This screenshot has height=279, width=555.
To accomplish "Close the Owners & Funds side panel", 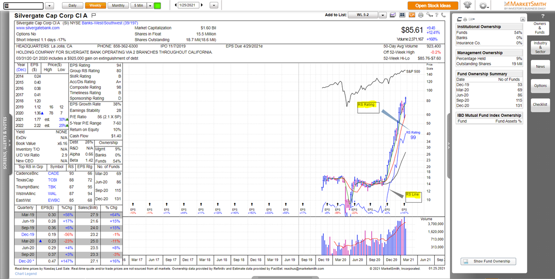I will point(523,19).
